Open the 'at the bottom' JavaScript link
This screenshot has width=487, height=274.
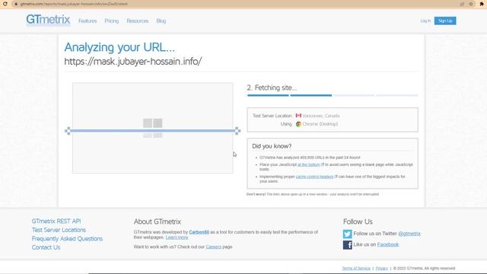tap(308, 164)
